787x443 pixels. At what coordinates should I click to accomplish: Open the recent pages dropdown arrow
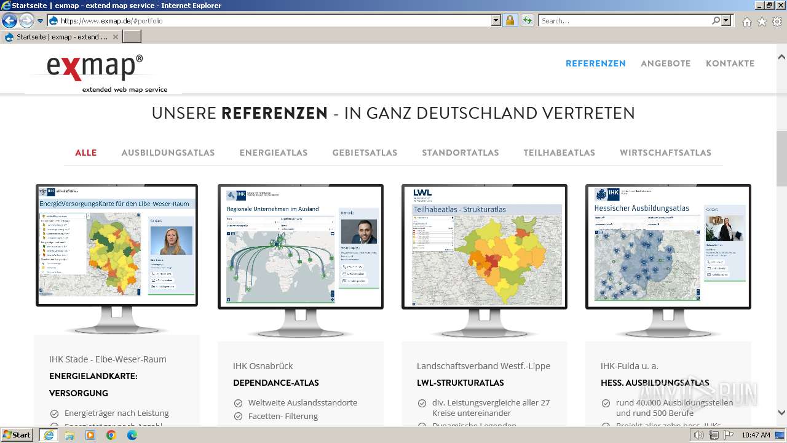click(41, 21)
